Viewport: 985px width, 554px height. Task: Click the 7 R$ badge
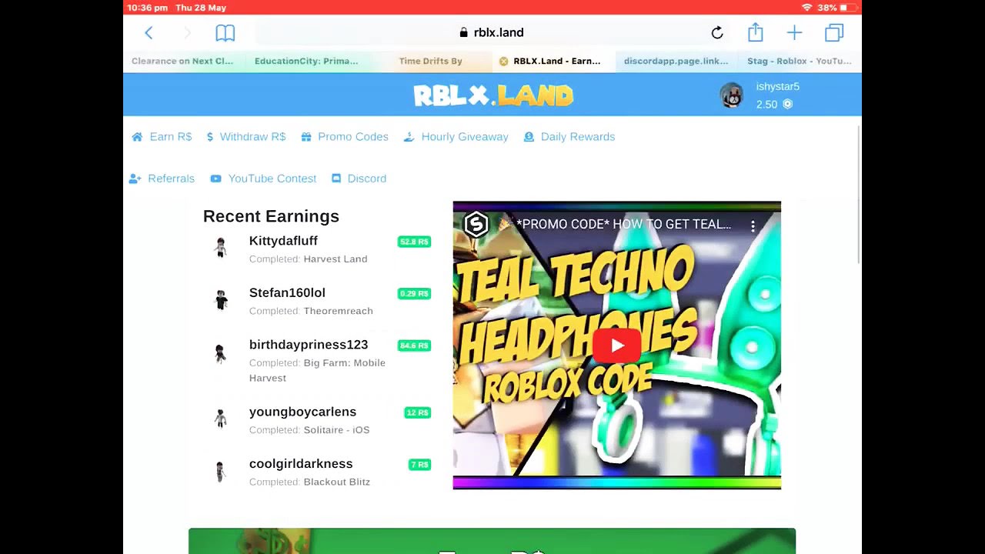point(419,465)
